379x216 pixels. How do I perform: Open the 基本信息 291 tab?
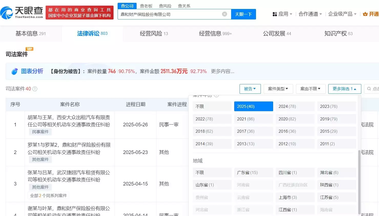[x=31, y=34]
